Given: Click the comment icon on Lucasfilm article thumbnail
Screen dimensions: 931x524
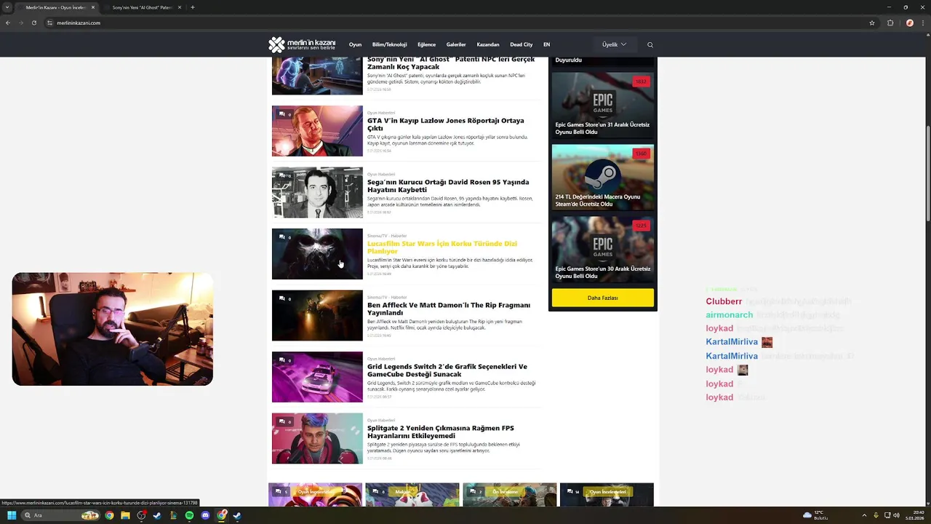Looking at the screenshot, I should pyautogui.click(x=281, y=237).
